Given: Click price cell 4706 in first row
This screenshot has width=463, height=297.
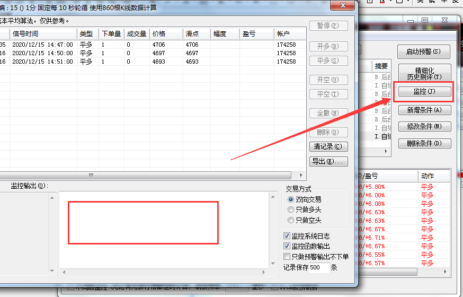Looking at the screenshot, I should click(x=158, y=45).
